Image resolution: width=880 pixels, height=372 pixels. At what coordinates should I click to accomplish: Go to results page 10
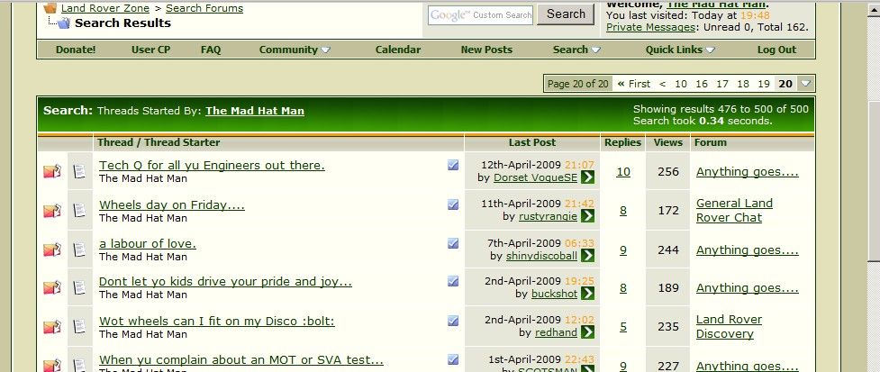click(x=681, y=84)
